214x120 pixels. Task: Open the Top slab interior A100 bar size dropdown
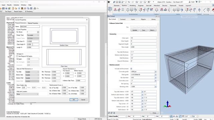[x=142, y=92]
